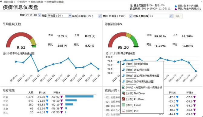Viewport: 203px width, 117px height.
Task: Click popup arrow icon beside 近12月对比图
Action: [x=123, y=69]
